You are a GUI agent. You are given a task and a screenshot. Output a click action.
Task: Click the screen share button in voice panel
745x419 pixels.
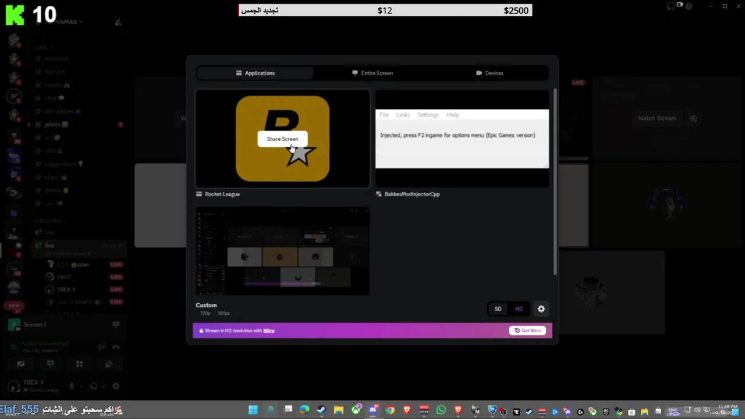(50, 364)
